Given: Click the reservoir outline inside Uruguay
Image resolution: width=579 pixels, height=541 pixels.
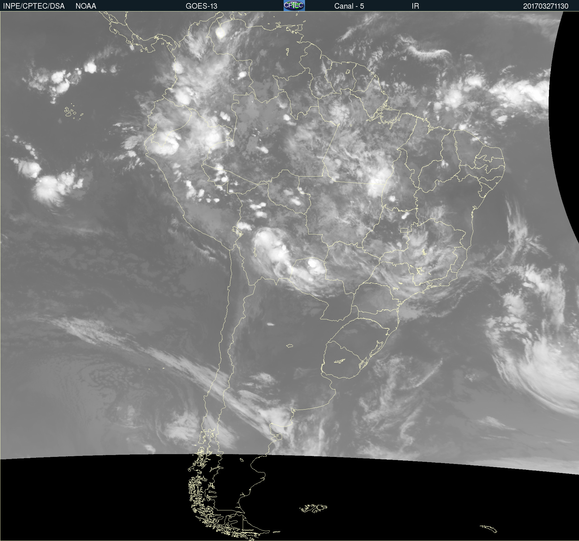Looking at the screenshot, I should pos(340,361).
